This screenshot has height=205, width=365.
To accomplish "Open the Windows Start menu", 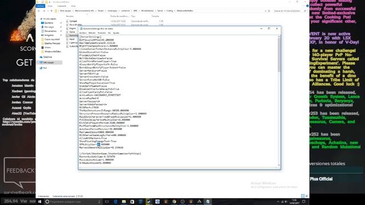I will (39, 202).
